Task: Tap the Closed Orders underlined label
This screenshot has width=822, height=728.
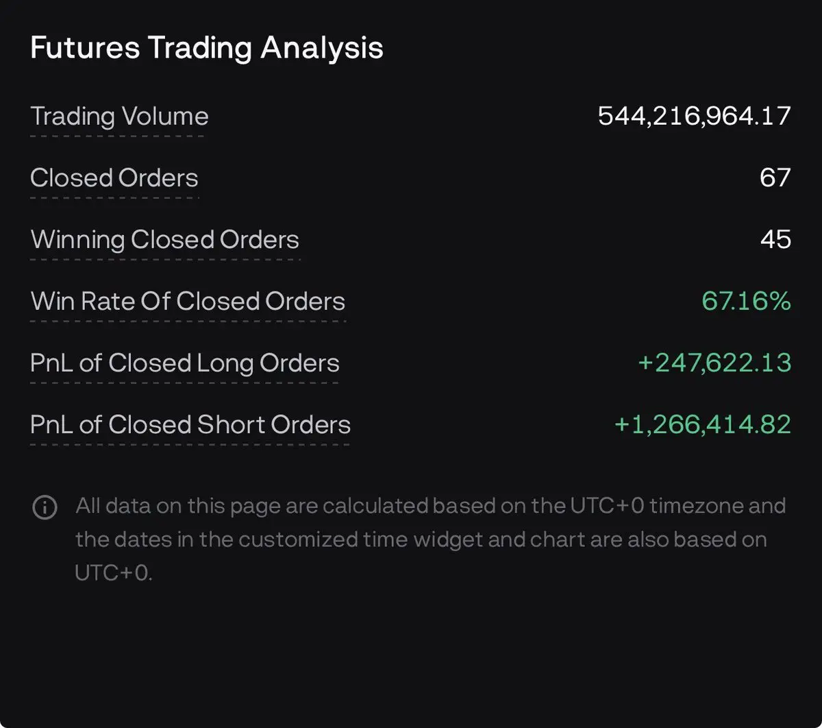Action: tap(114, 178)
